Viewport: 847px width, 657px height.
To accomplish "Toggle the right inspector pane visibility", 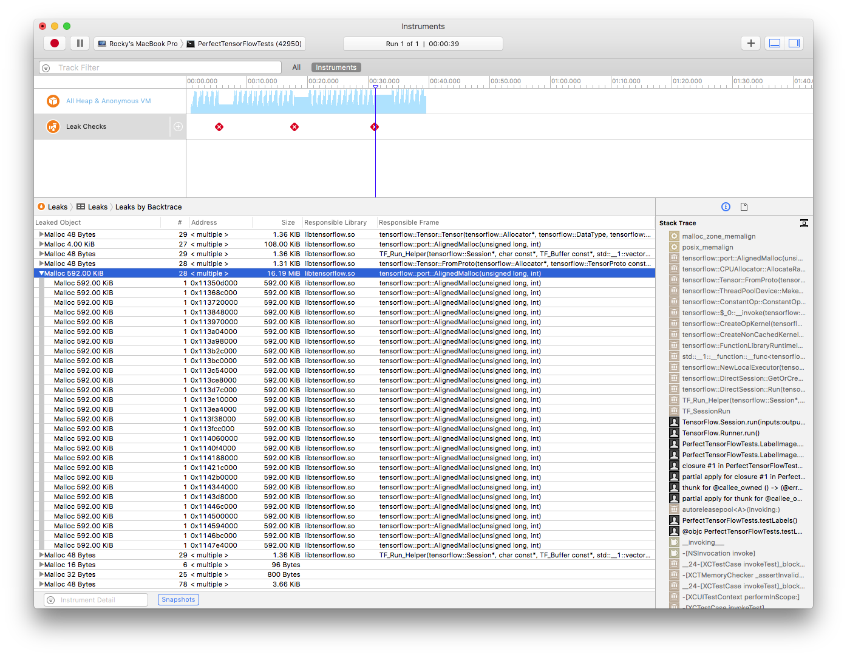I will 794,43.
